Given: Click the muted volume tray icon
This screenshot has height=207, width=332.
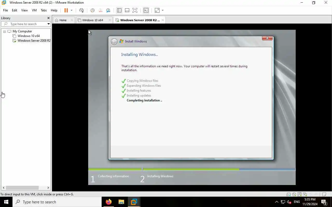Looking at the screenshot, I should (289, 202).
